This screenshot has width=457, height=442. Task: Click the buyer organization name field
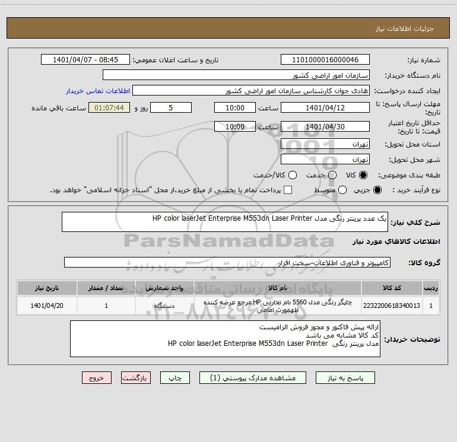[x=236, y=75]
